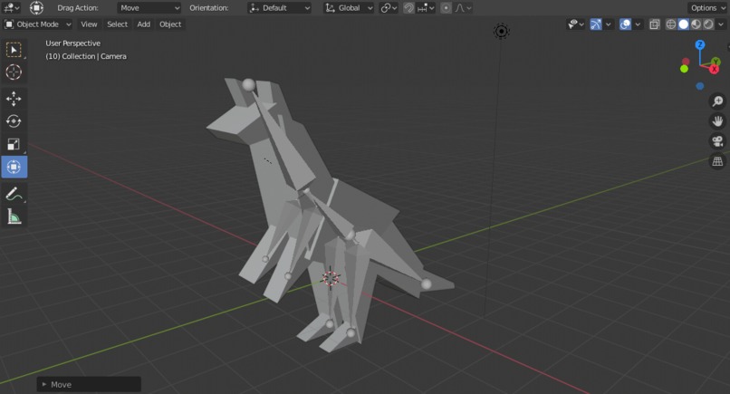Screen dimensions: 730x394
Task: Open the proportional falloff curve dropdown
Action: [x=462, y=8]
